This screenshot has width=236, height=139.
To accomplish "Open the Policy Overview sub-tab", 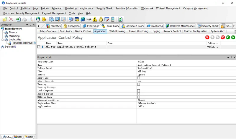I will click(48, 31).
